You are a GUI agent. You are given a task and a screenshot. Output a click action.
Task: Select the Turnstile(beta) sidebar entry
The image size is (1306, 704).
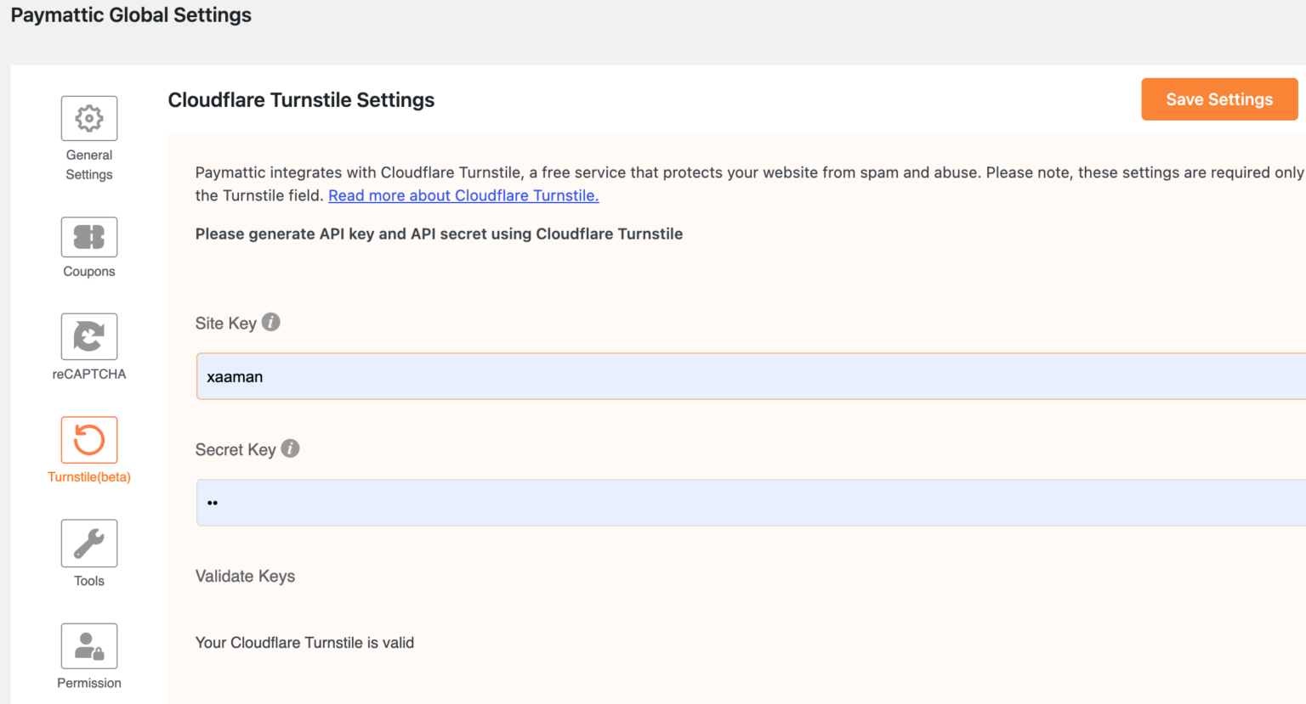click(88, 450)
